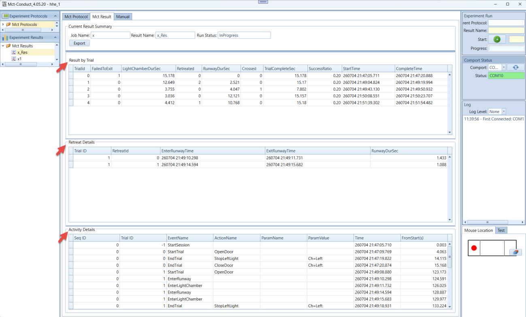This screenshot has width=526, height=317.
Task: Switch to the Mct Protocol tab
Action: point(76,17)
